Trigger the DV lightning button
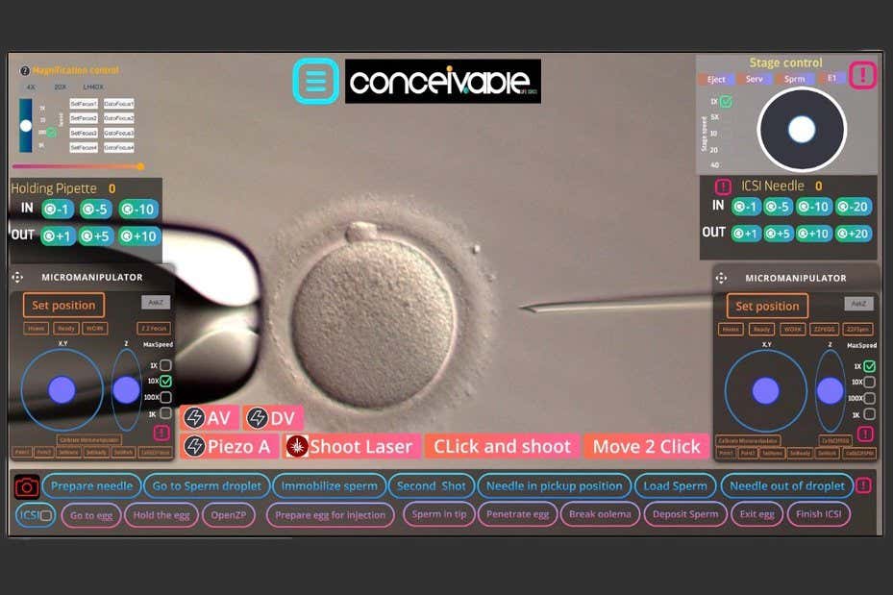 (x=272, y=417)
